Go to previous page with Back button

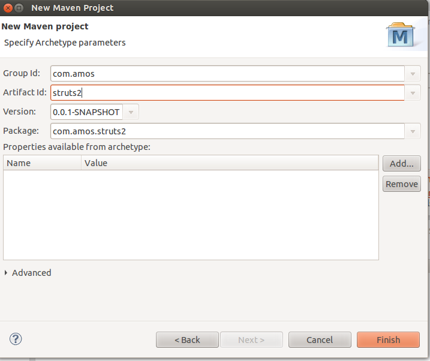[187, 340]
